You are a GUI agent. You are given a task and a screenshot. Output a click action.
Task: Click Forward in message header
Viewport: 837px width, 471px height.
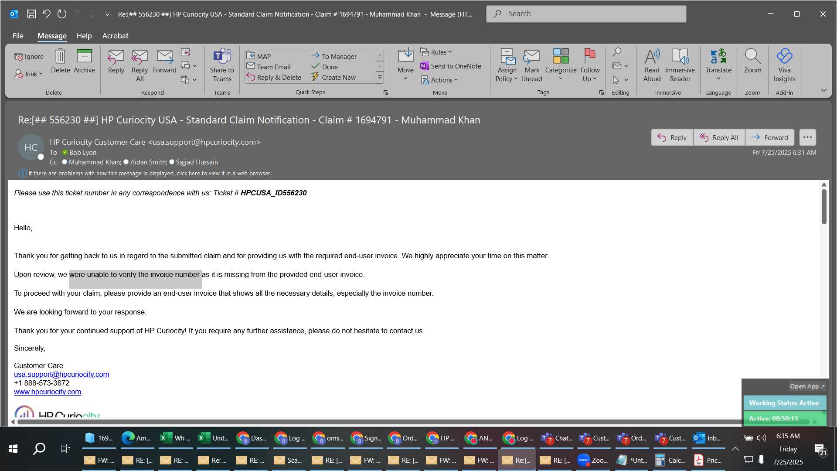769,137
